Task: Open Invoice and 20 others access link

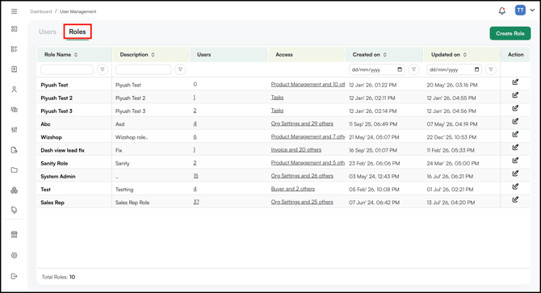Action: (296, 149)
